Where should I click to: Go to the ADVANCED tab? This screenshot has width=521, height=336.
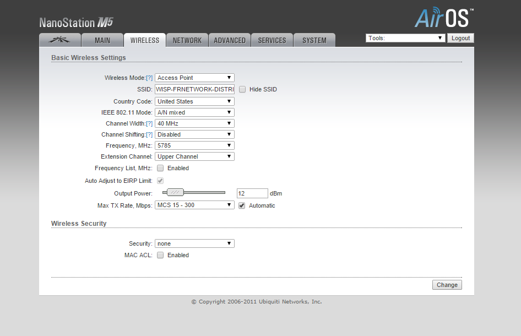(230, 40)
